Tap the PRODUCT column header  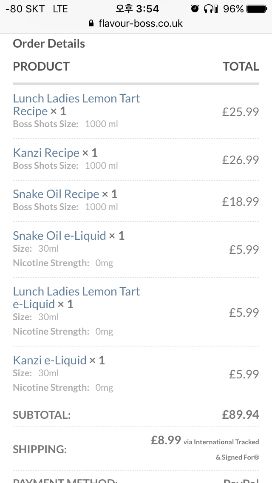[x=41, y=66]
